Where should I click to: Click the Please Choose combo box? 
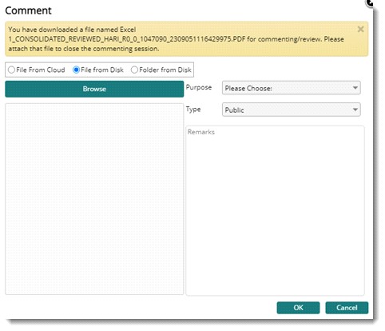click(x=292, y=88)
